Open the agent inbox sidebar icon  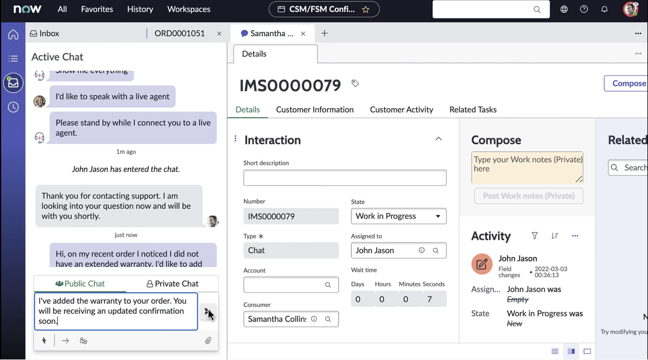click(x=13, y=83)
